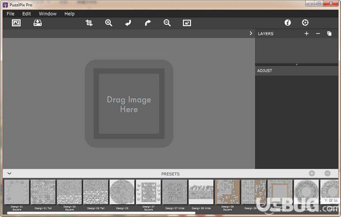Collapse right panel with chevron arrow
The width and height of the screenshot is (341, 217).
coord(251,33)
